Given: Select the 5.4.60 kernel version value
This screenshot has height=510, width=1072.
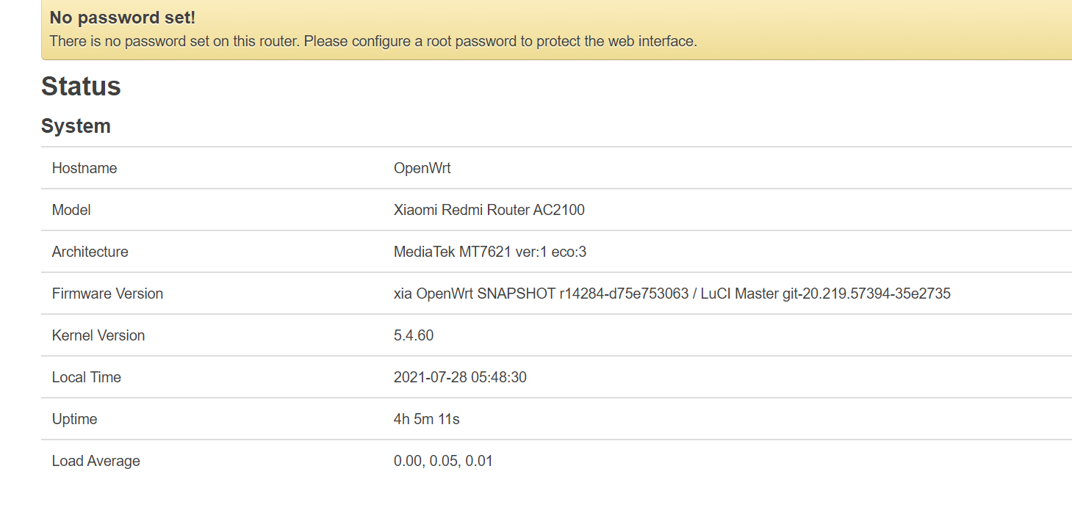Looking at the screenshot, I should pos(414,335).
